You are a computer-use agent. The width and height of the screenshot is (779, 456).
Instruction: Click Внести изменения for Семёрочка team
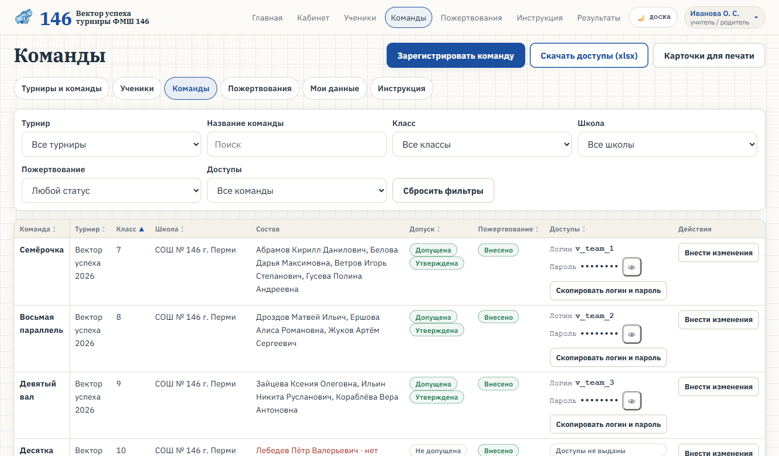719,253
